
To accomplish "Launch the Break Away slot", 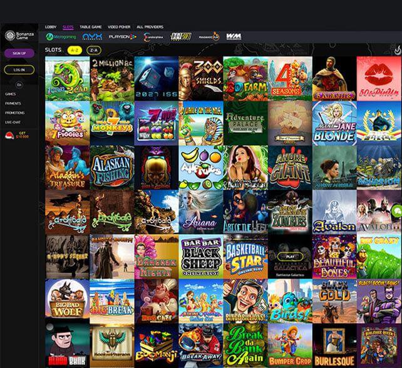I will click(201, 345).
